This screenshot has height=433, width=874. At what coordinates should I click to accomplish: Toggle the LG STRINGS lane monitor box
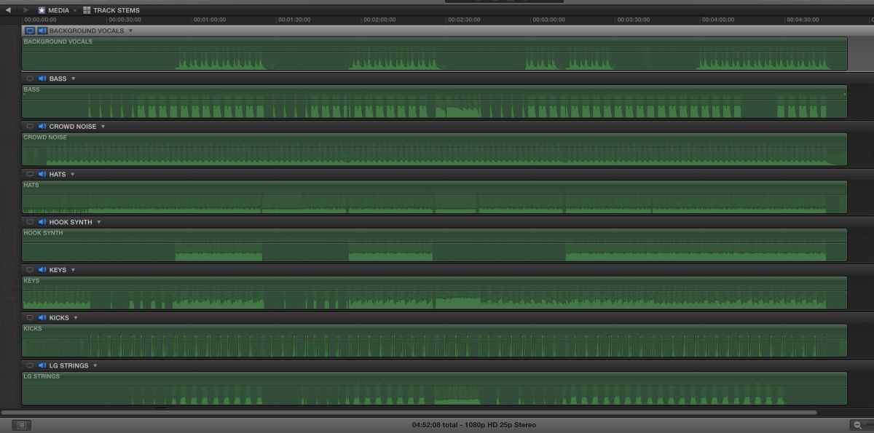pos(30,365)
